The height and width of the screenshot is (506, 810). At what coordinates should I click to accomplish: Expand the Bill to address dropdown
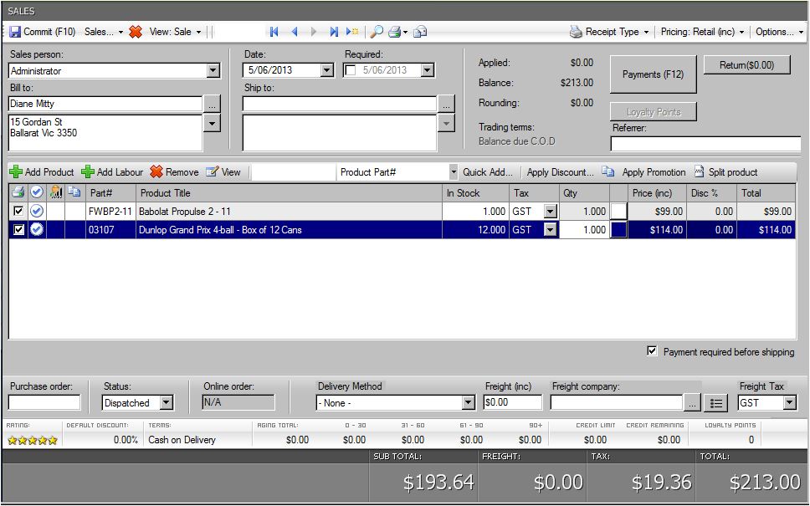pyautogui.click(x=213, y=124)
